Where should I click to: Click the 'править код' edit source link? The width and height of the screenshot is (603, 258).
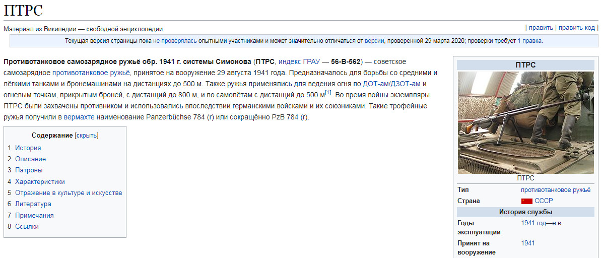tap(576, 28)
